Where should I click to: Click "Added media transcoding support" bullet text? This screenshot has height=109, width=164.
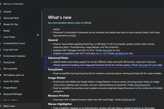tap(108, 63)
